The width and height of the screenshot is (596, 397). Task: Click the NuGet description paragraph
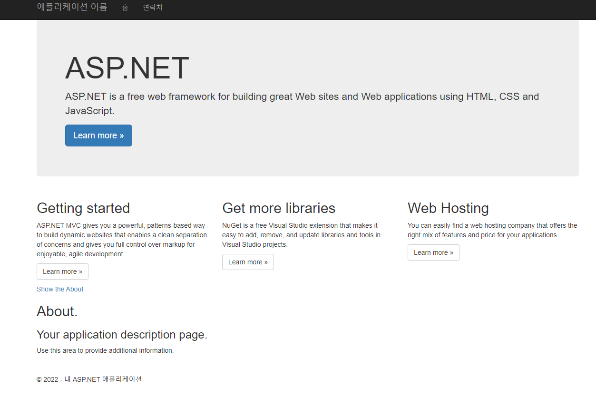(302, 235)
